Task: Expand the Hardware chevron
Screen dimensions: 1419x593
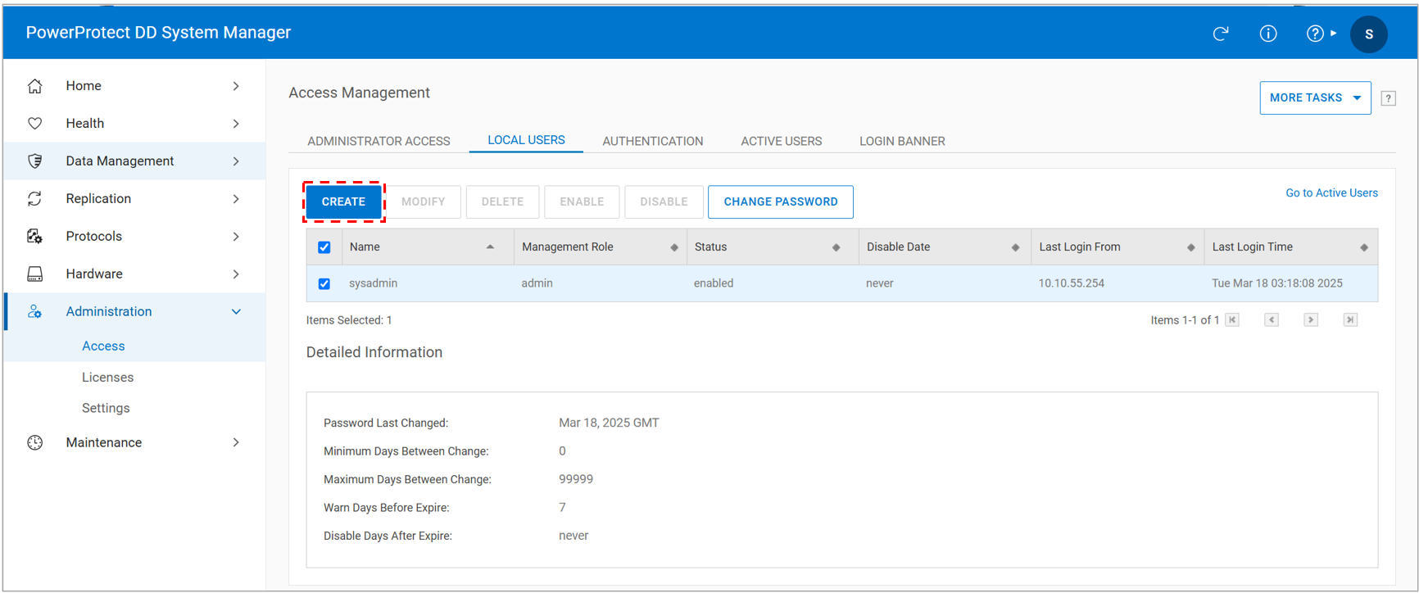Action: pyautogui.click(x=236, y=274)
